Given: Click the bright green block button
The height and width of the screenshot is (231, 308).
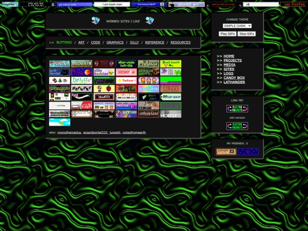Looking at the screenshot, I should [x=171, y=80].
